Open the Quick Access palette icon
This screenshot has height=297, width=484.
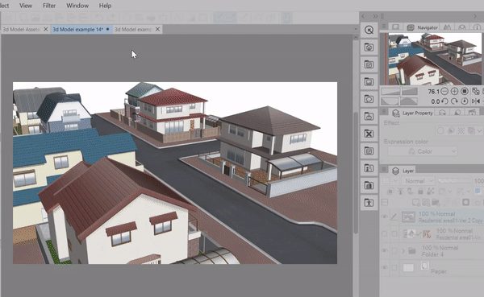tap(369, 30)
